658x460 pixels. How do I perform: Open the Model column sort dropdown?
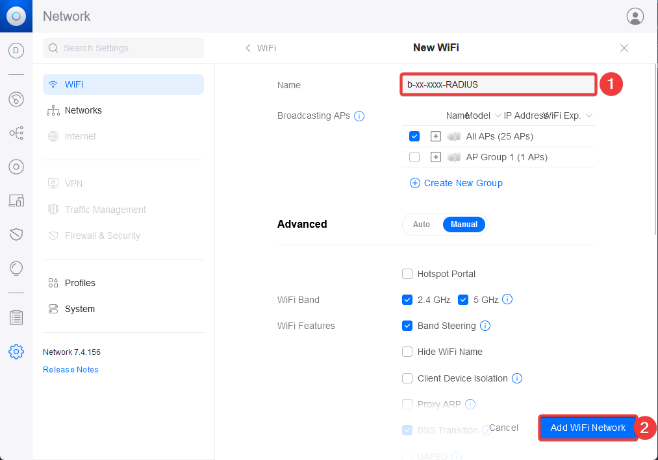[x=498, y=115]
